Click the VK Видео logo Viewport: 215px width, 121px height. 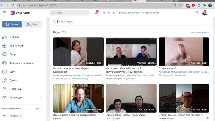pyautogui.click(x=20, y=13)
